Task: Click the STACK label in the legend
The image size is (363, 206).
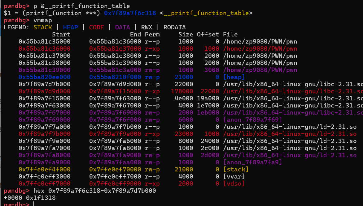Action: point(43,27)
